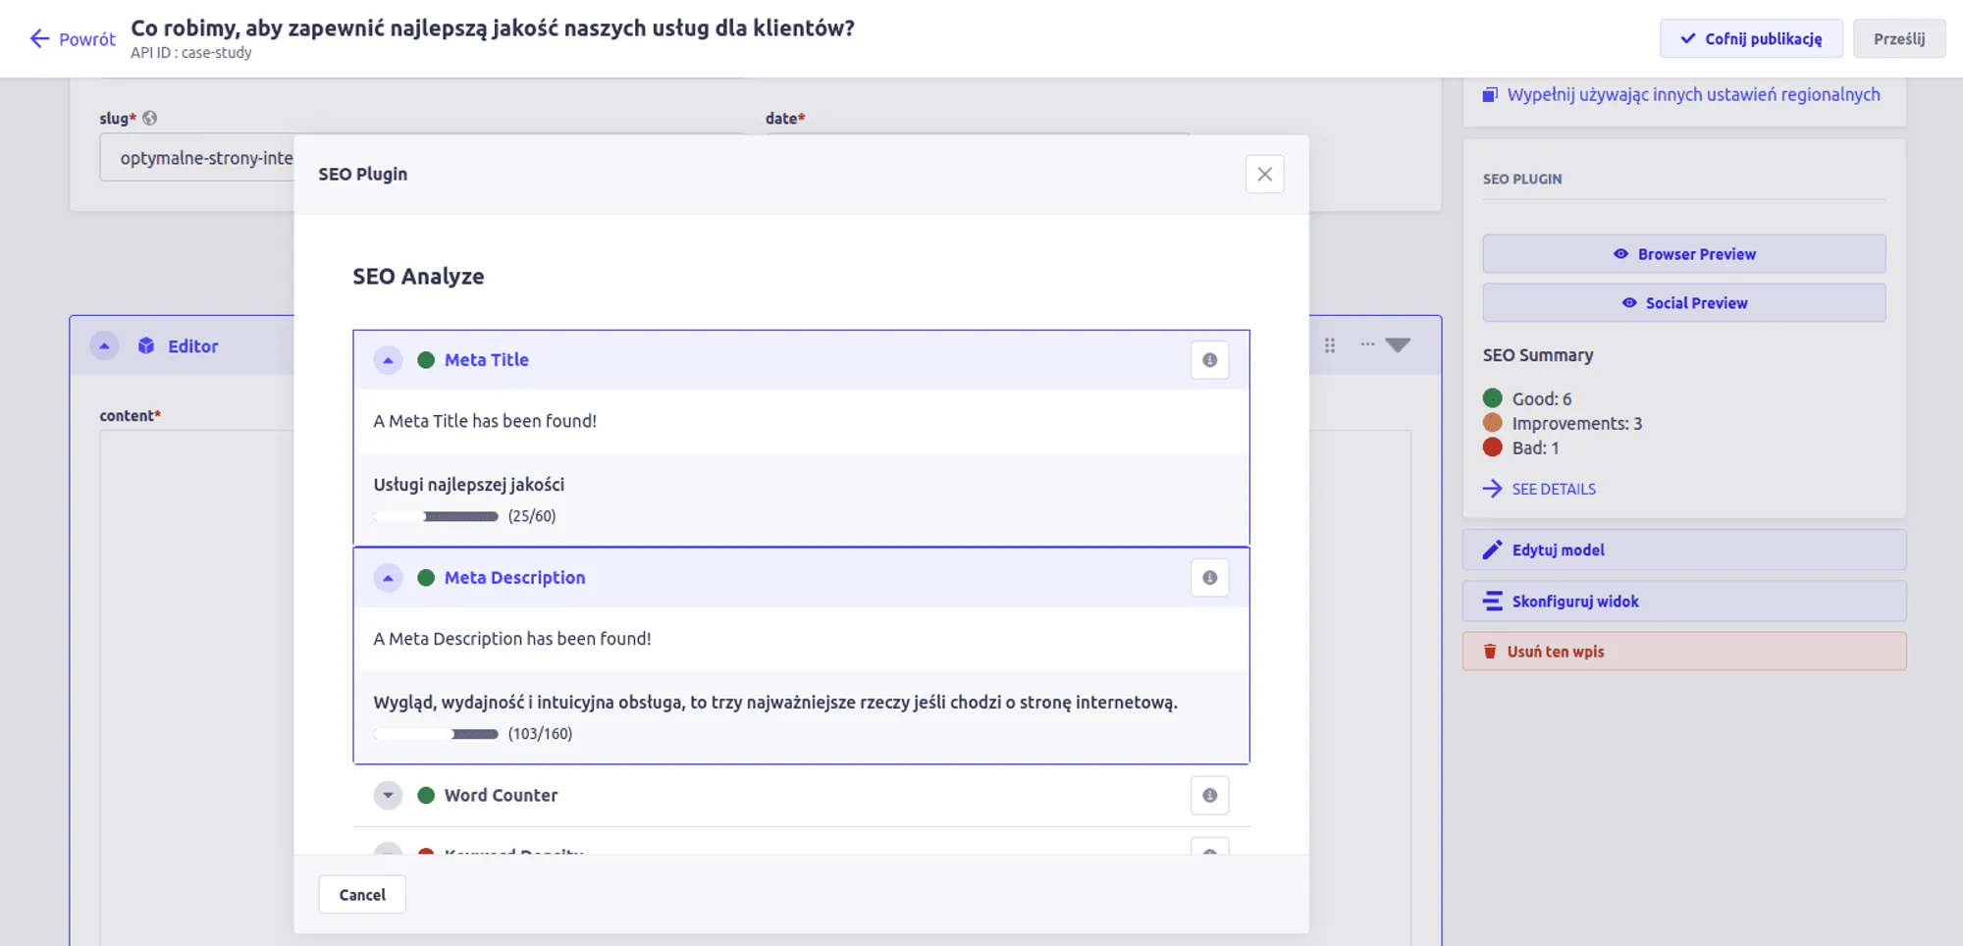Unpublish entry with Cofnij publikację
This screenshot has height=946, width=1963.
click(1751, 38)
